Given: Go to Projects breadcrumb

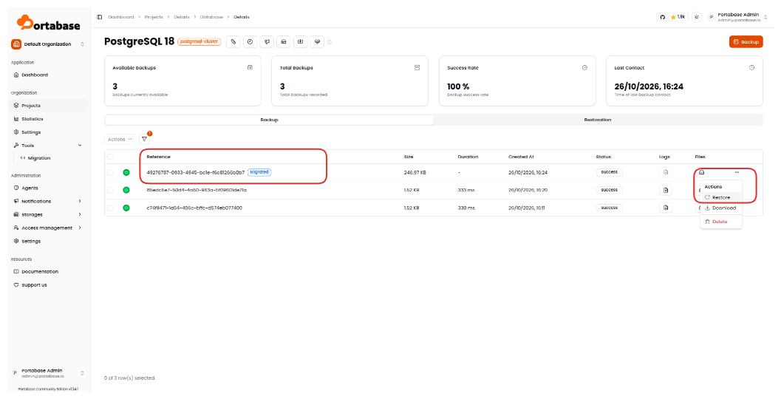Looking at the screenshot, I should (x=154, y=17).
